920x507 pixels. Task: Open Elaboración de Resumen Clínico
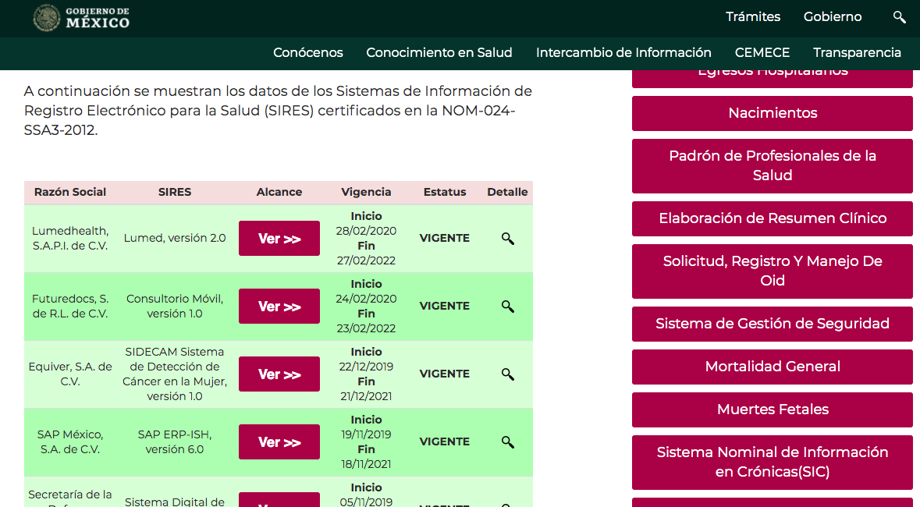pos(773,218)
